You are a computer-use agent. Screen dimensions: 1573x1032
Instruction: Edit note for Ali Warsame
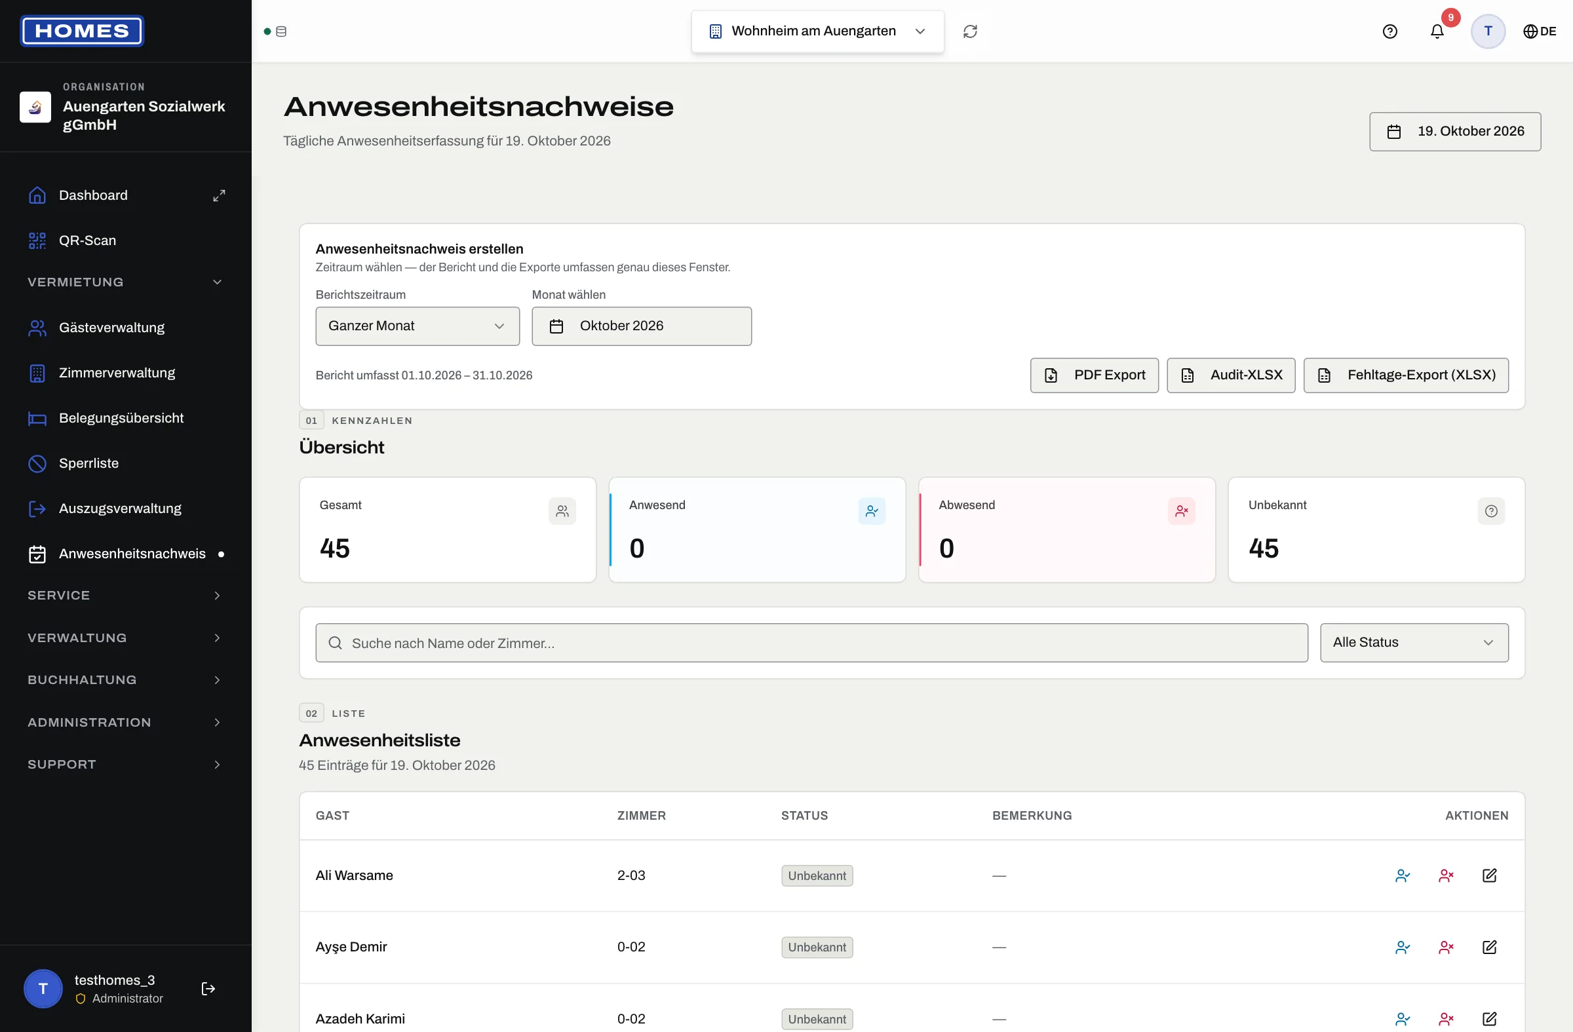click(1489, 875)
